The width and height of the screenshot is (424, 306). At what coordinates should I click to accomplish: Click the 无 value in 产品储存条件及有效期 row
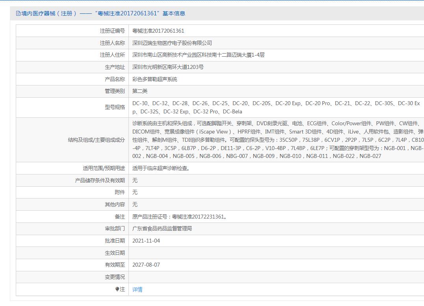(x=135, y=180)
